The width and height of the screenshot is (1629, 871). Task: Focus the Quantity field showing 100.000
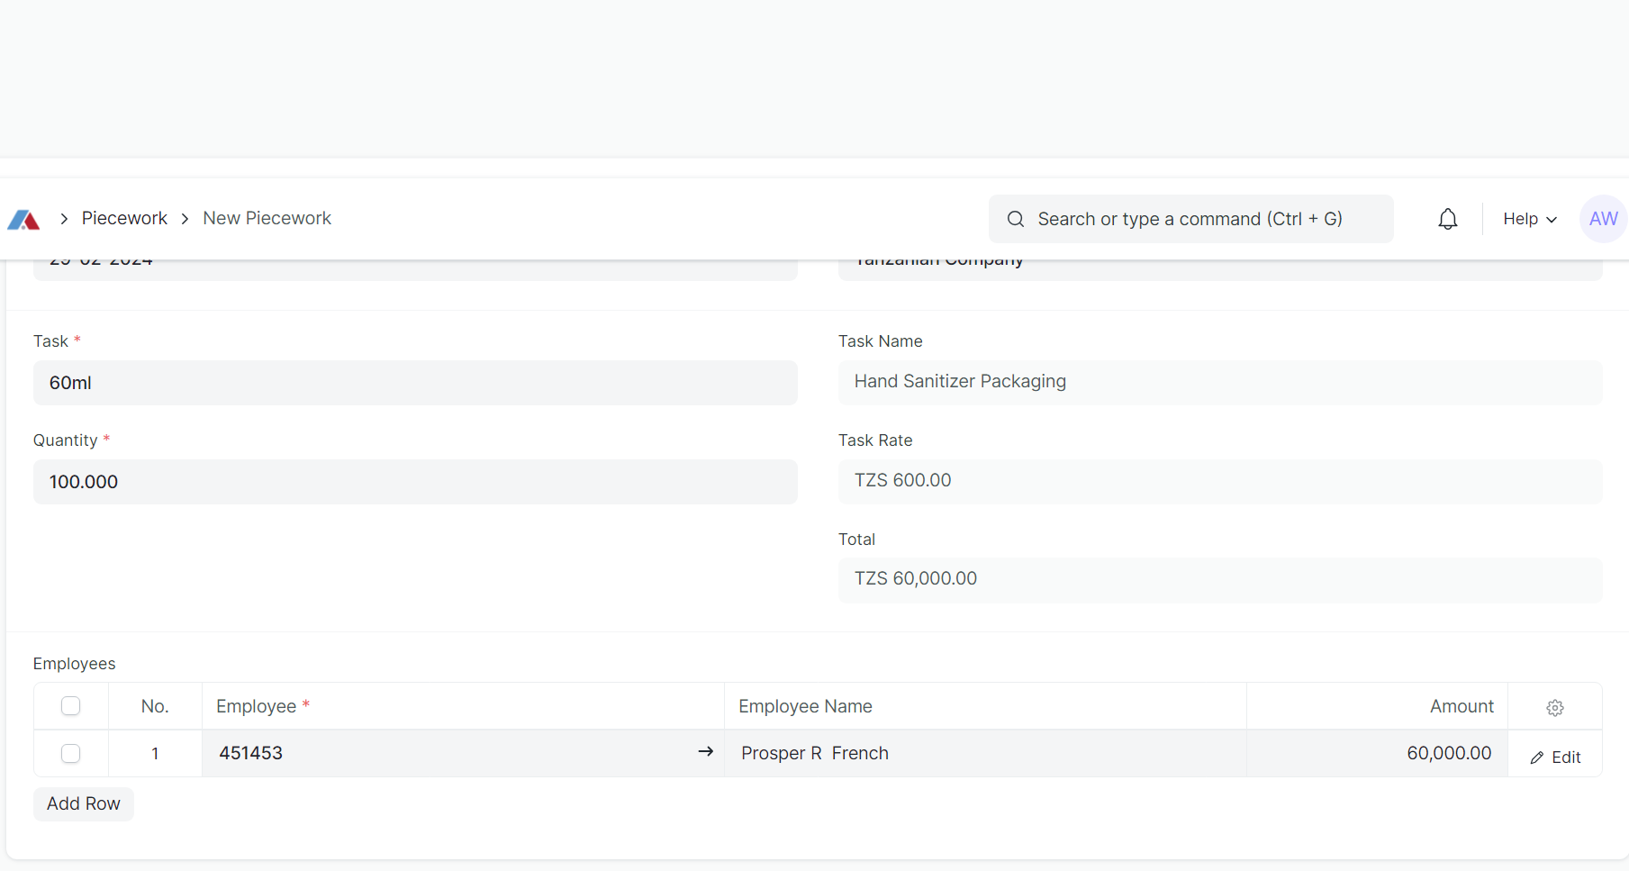414,482
